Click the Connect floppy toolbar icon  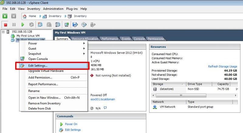pyautogui.click(x=75, y=25)
